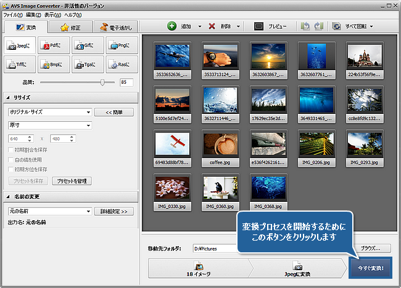
Task: Pick the Gif output format icon
Action: pos(87,45)
